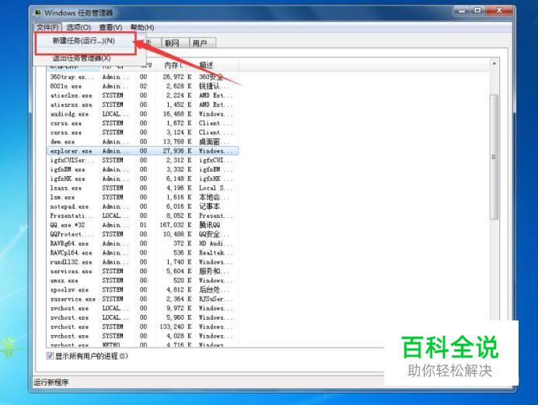Select the RAVBg64.exe process row
This screenshot has height=405, width=538.
142,244
